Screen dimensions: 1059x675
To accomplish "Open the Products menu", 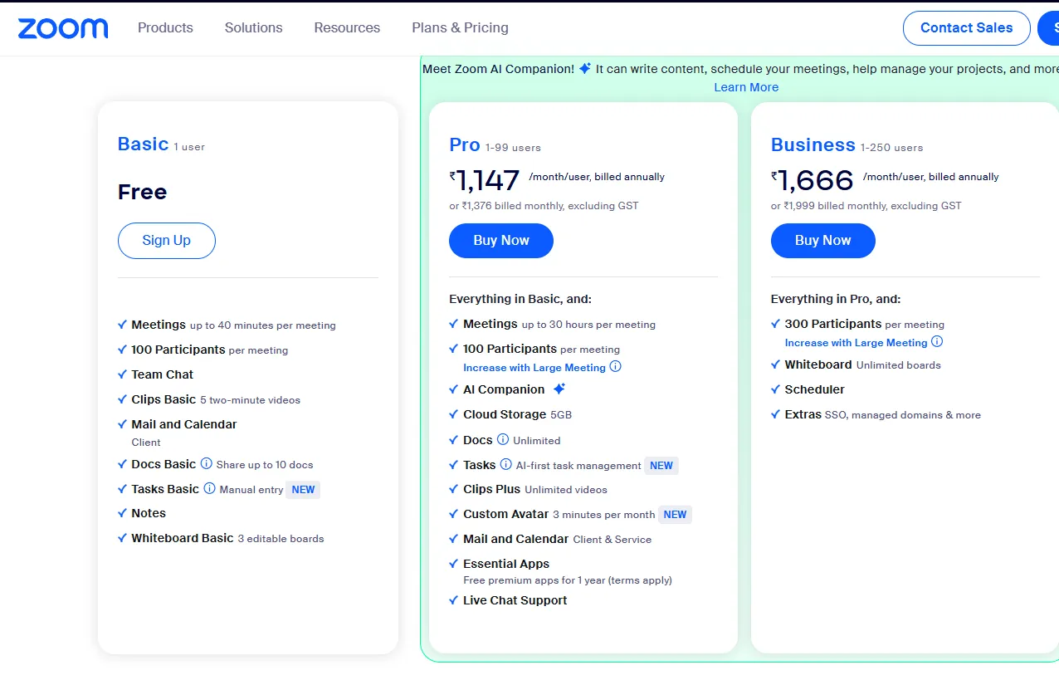I will tap(165, 28).
